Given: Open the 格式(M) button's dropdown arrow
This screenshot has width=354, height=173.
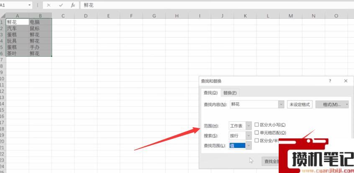Looking at the screenshot, I should pyautogui.click(x=347, y=104).
